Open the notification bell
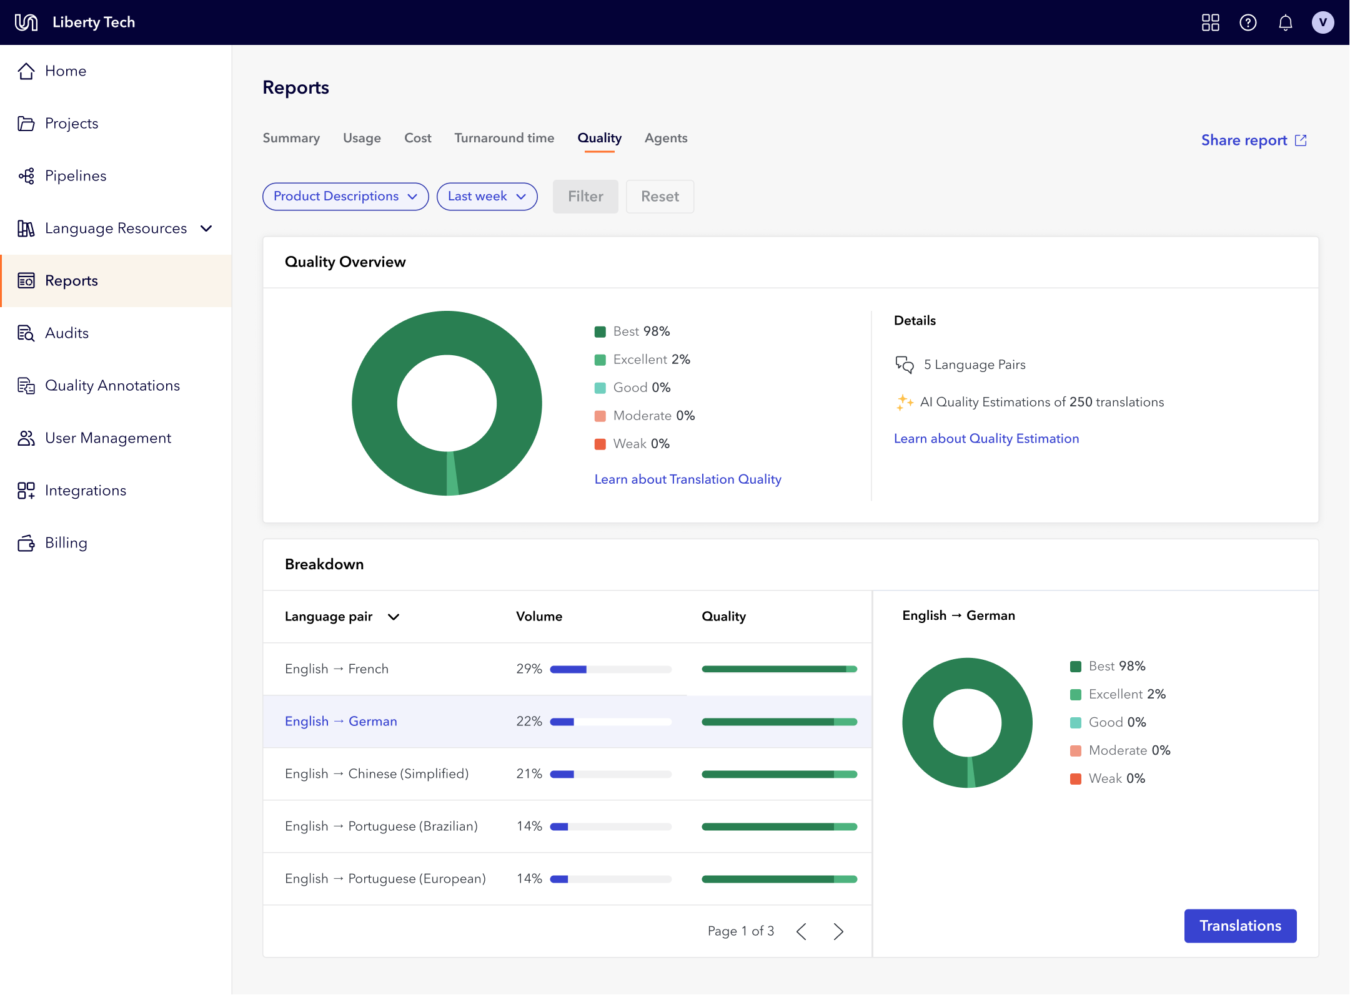This screenshot has height=995, width=1350. (1286, 22)
